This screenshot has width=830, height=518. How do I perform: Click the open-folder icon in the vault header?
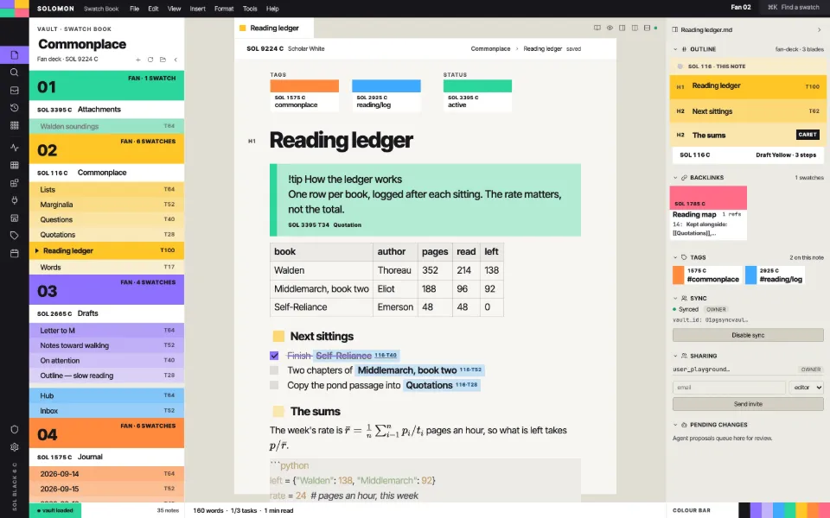[163, 60]
